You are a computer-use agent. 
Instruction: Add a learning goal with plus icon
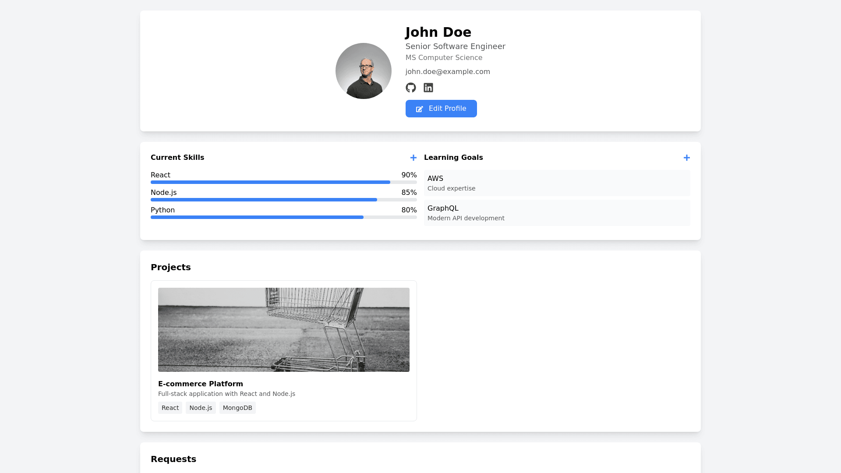(x=686, y=158)
